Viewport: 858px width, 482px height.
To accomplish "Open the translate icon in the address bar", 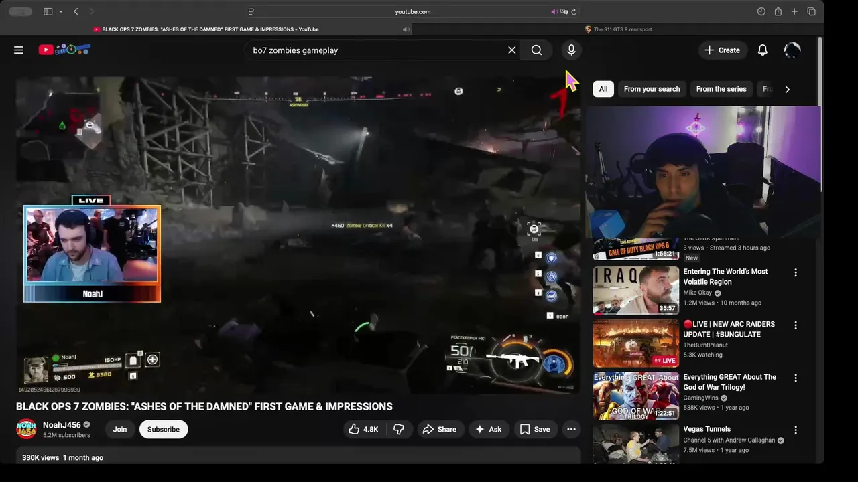I will click(x=564, y=11).
